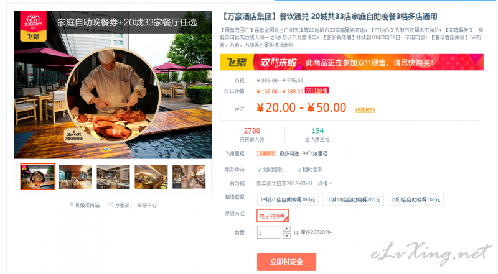Choose the 2城3店自助晚餐168元 package
498x274 pixels.
[x=415, y=199]
